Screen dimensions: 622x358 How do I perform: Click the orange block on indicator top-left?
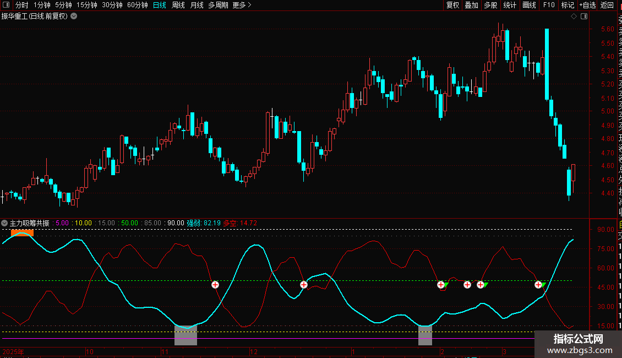[x=22, y=233]
